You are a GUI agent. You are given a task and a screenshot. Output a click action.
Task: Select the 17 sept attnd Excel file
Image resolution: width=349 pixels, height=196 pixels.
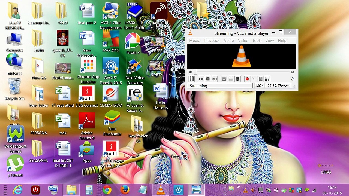tap(63, 97)
